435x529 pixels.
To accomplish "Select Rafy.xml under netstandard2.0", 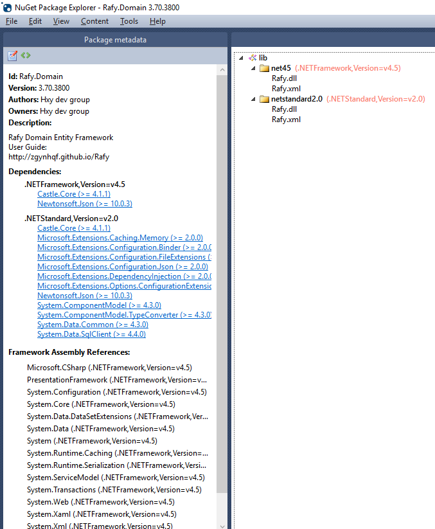I will pyautogui.click(x=287, y=120).
